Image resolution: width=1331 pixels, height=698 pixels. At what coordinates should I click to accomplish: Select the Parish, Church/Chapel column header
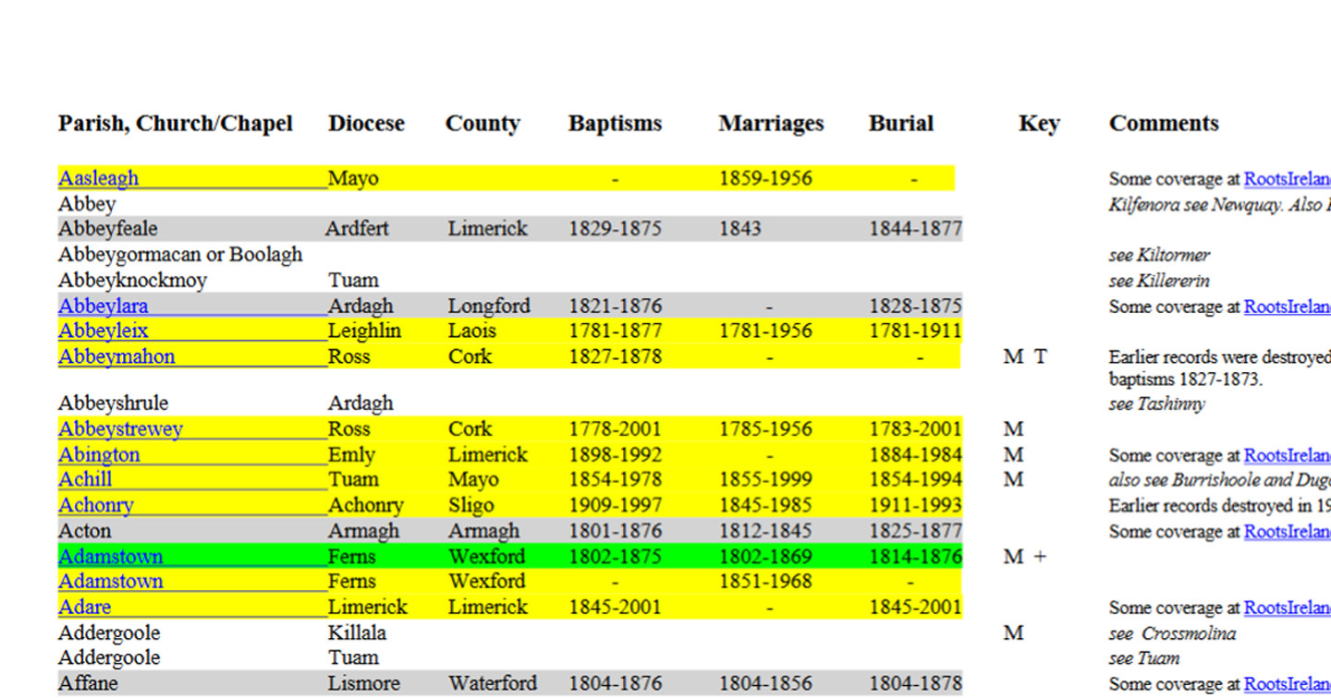176,124
